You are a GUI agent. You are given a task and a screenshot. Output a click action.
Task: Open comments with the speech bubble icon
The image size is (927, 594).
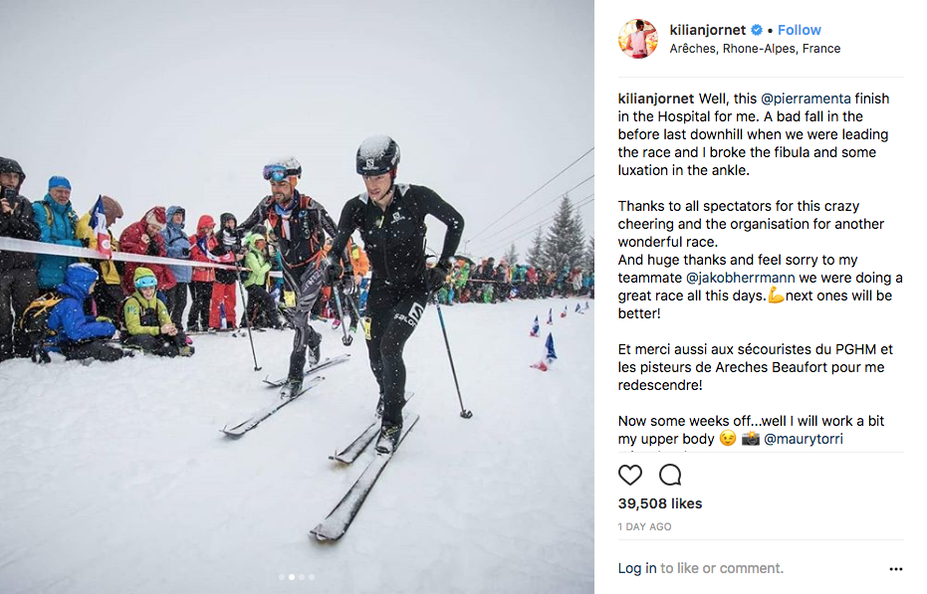670,475
